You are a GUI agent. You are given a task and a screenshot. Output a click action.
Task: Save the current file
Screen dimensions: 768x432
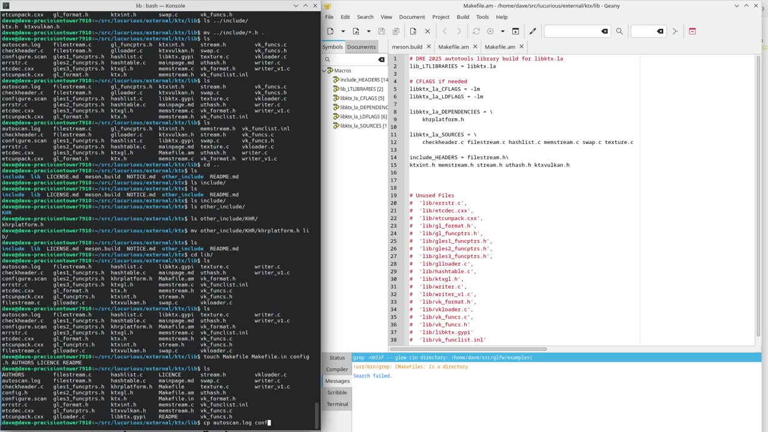[382, 31]
